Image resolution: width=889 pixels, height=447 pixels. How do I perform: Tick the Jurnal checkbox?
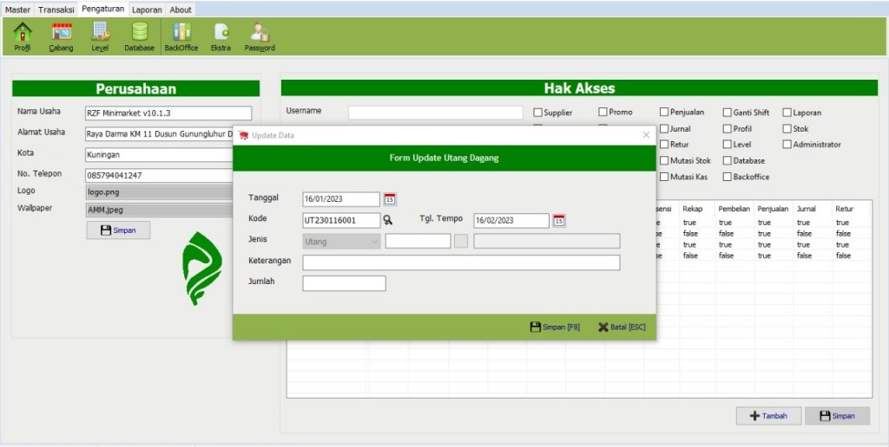pyautogui.click(x=664, y=128)
